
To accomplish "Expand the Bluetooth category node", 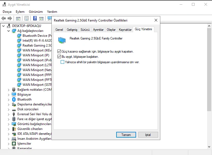I will [x=9, y=100].
